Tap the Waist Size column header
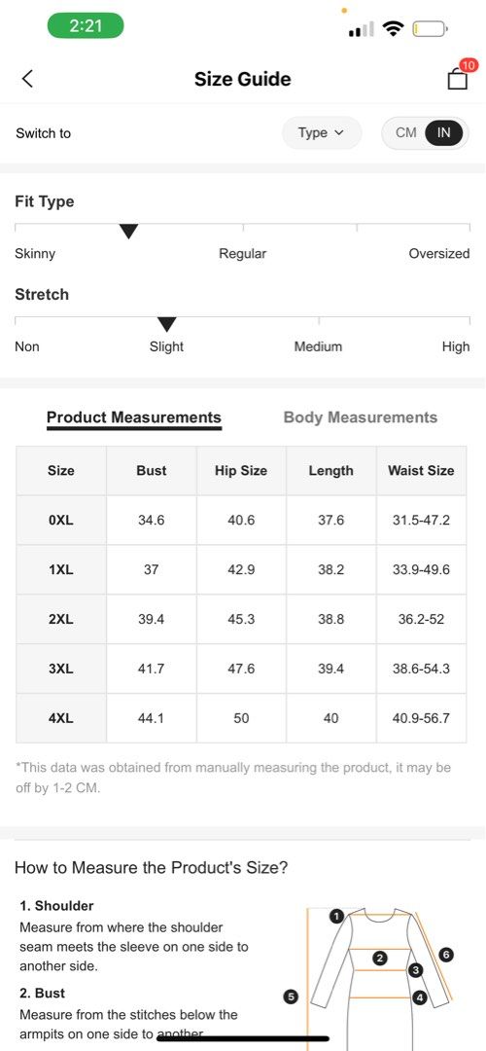 [421, 471]
